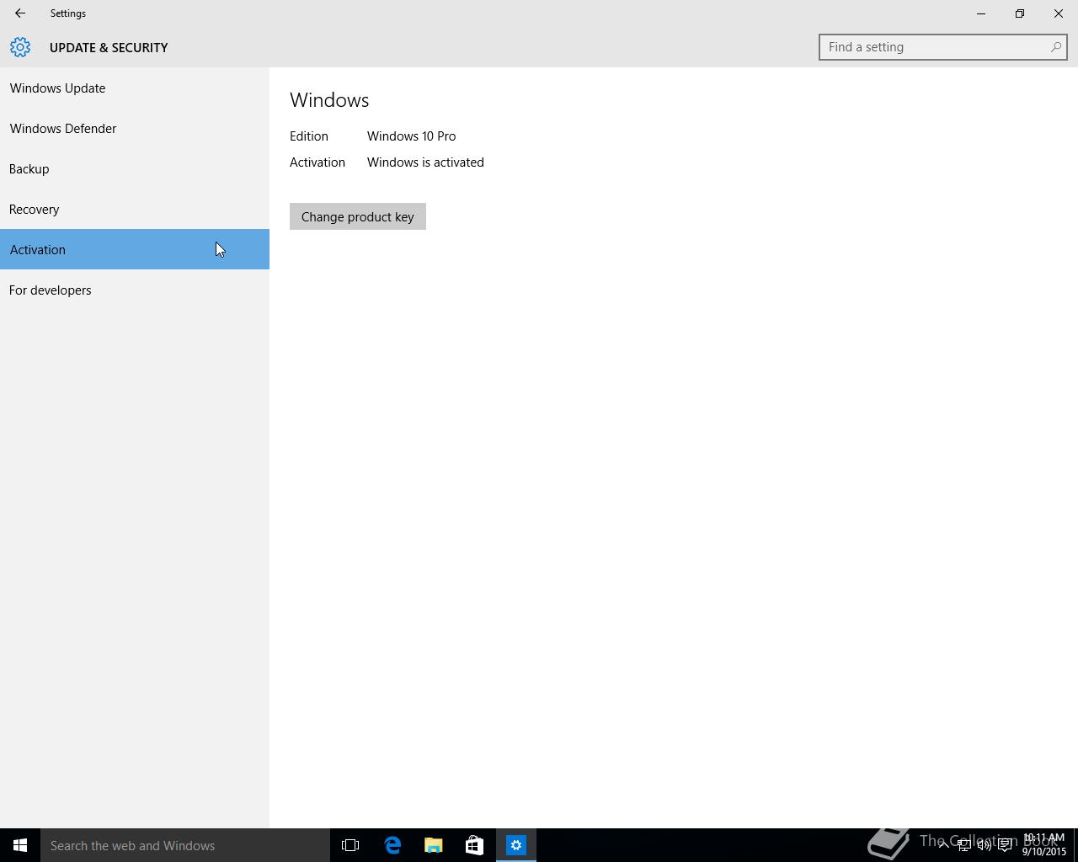
Task: Minimize the Settings window
Action: pyautogui.click(x=981, y=13)
